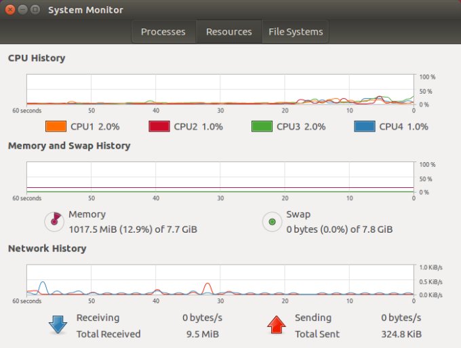The height and width of the screenshot is (348, 461).
Task: Click the blue Receiving down arrow icon
Action: 57,325
